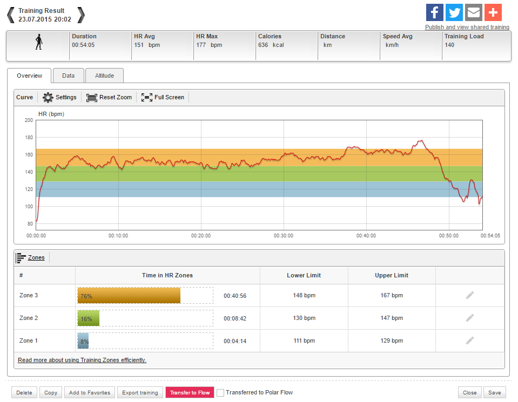Click Calories 636 kcal value

coord(271,45)
